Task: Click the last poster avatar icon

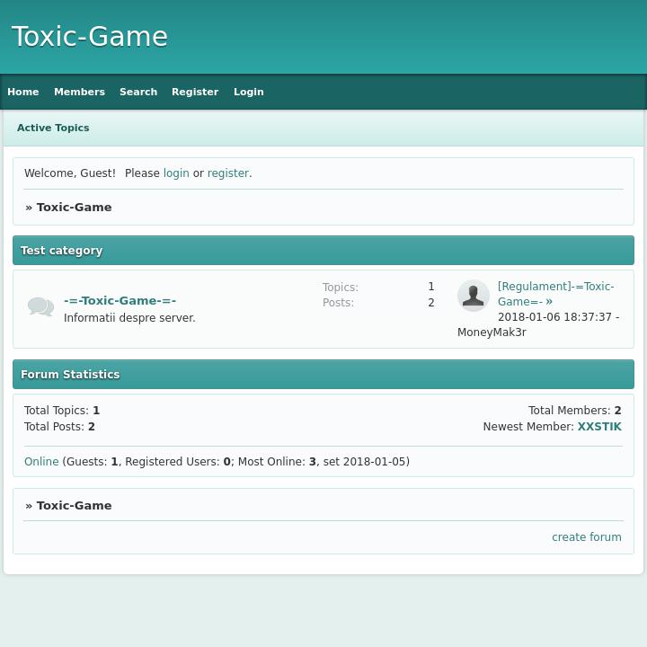Action: [473, 296]
